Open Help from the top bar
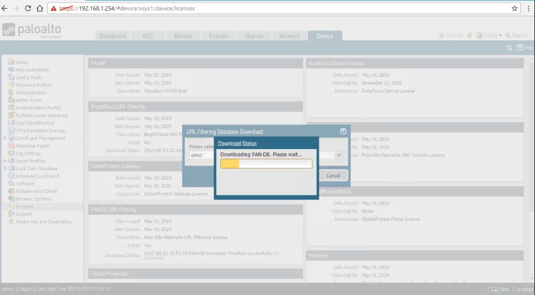 525,48
